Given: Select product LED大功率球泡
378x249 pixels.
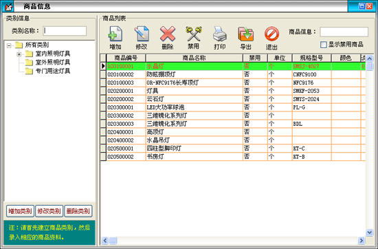Looking at the screenshot, I should coord(166,107).
